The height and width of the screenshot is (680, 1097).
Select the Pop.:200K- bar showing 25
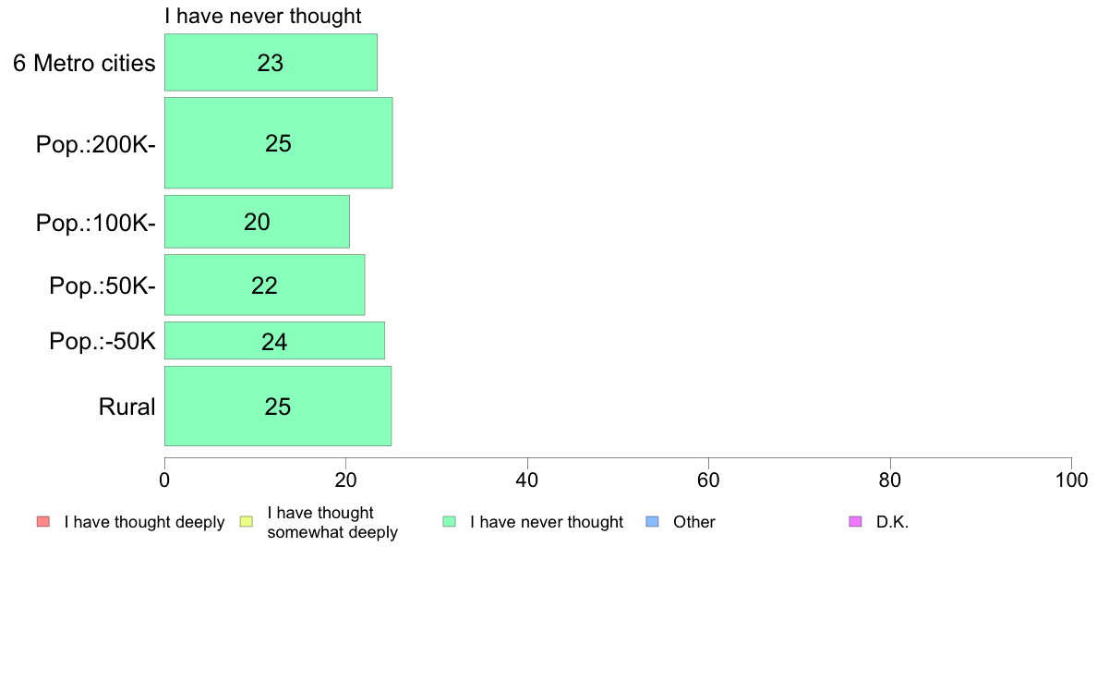[279, 143]
